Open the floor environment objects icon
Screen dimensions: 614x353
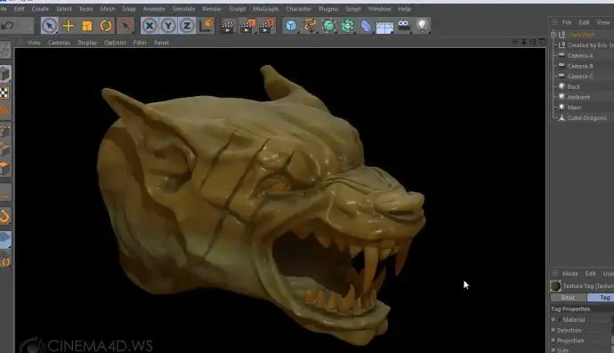point(384,27)
